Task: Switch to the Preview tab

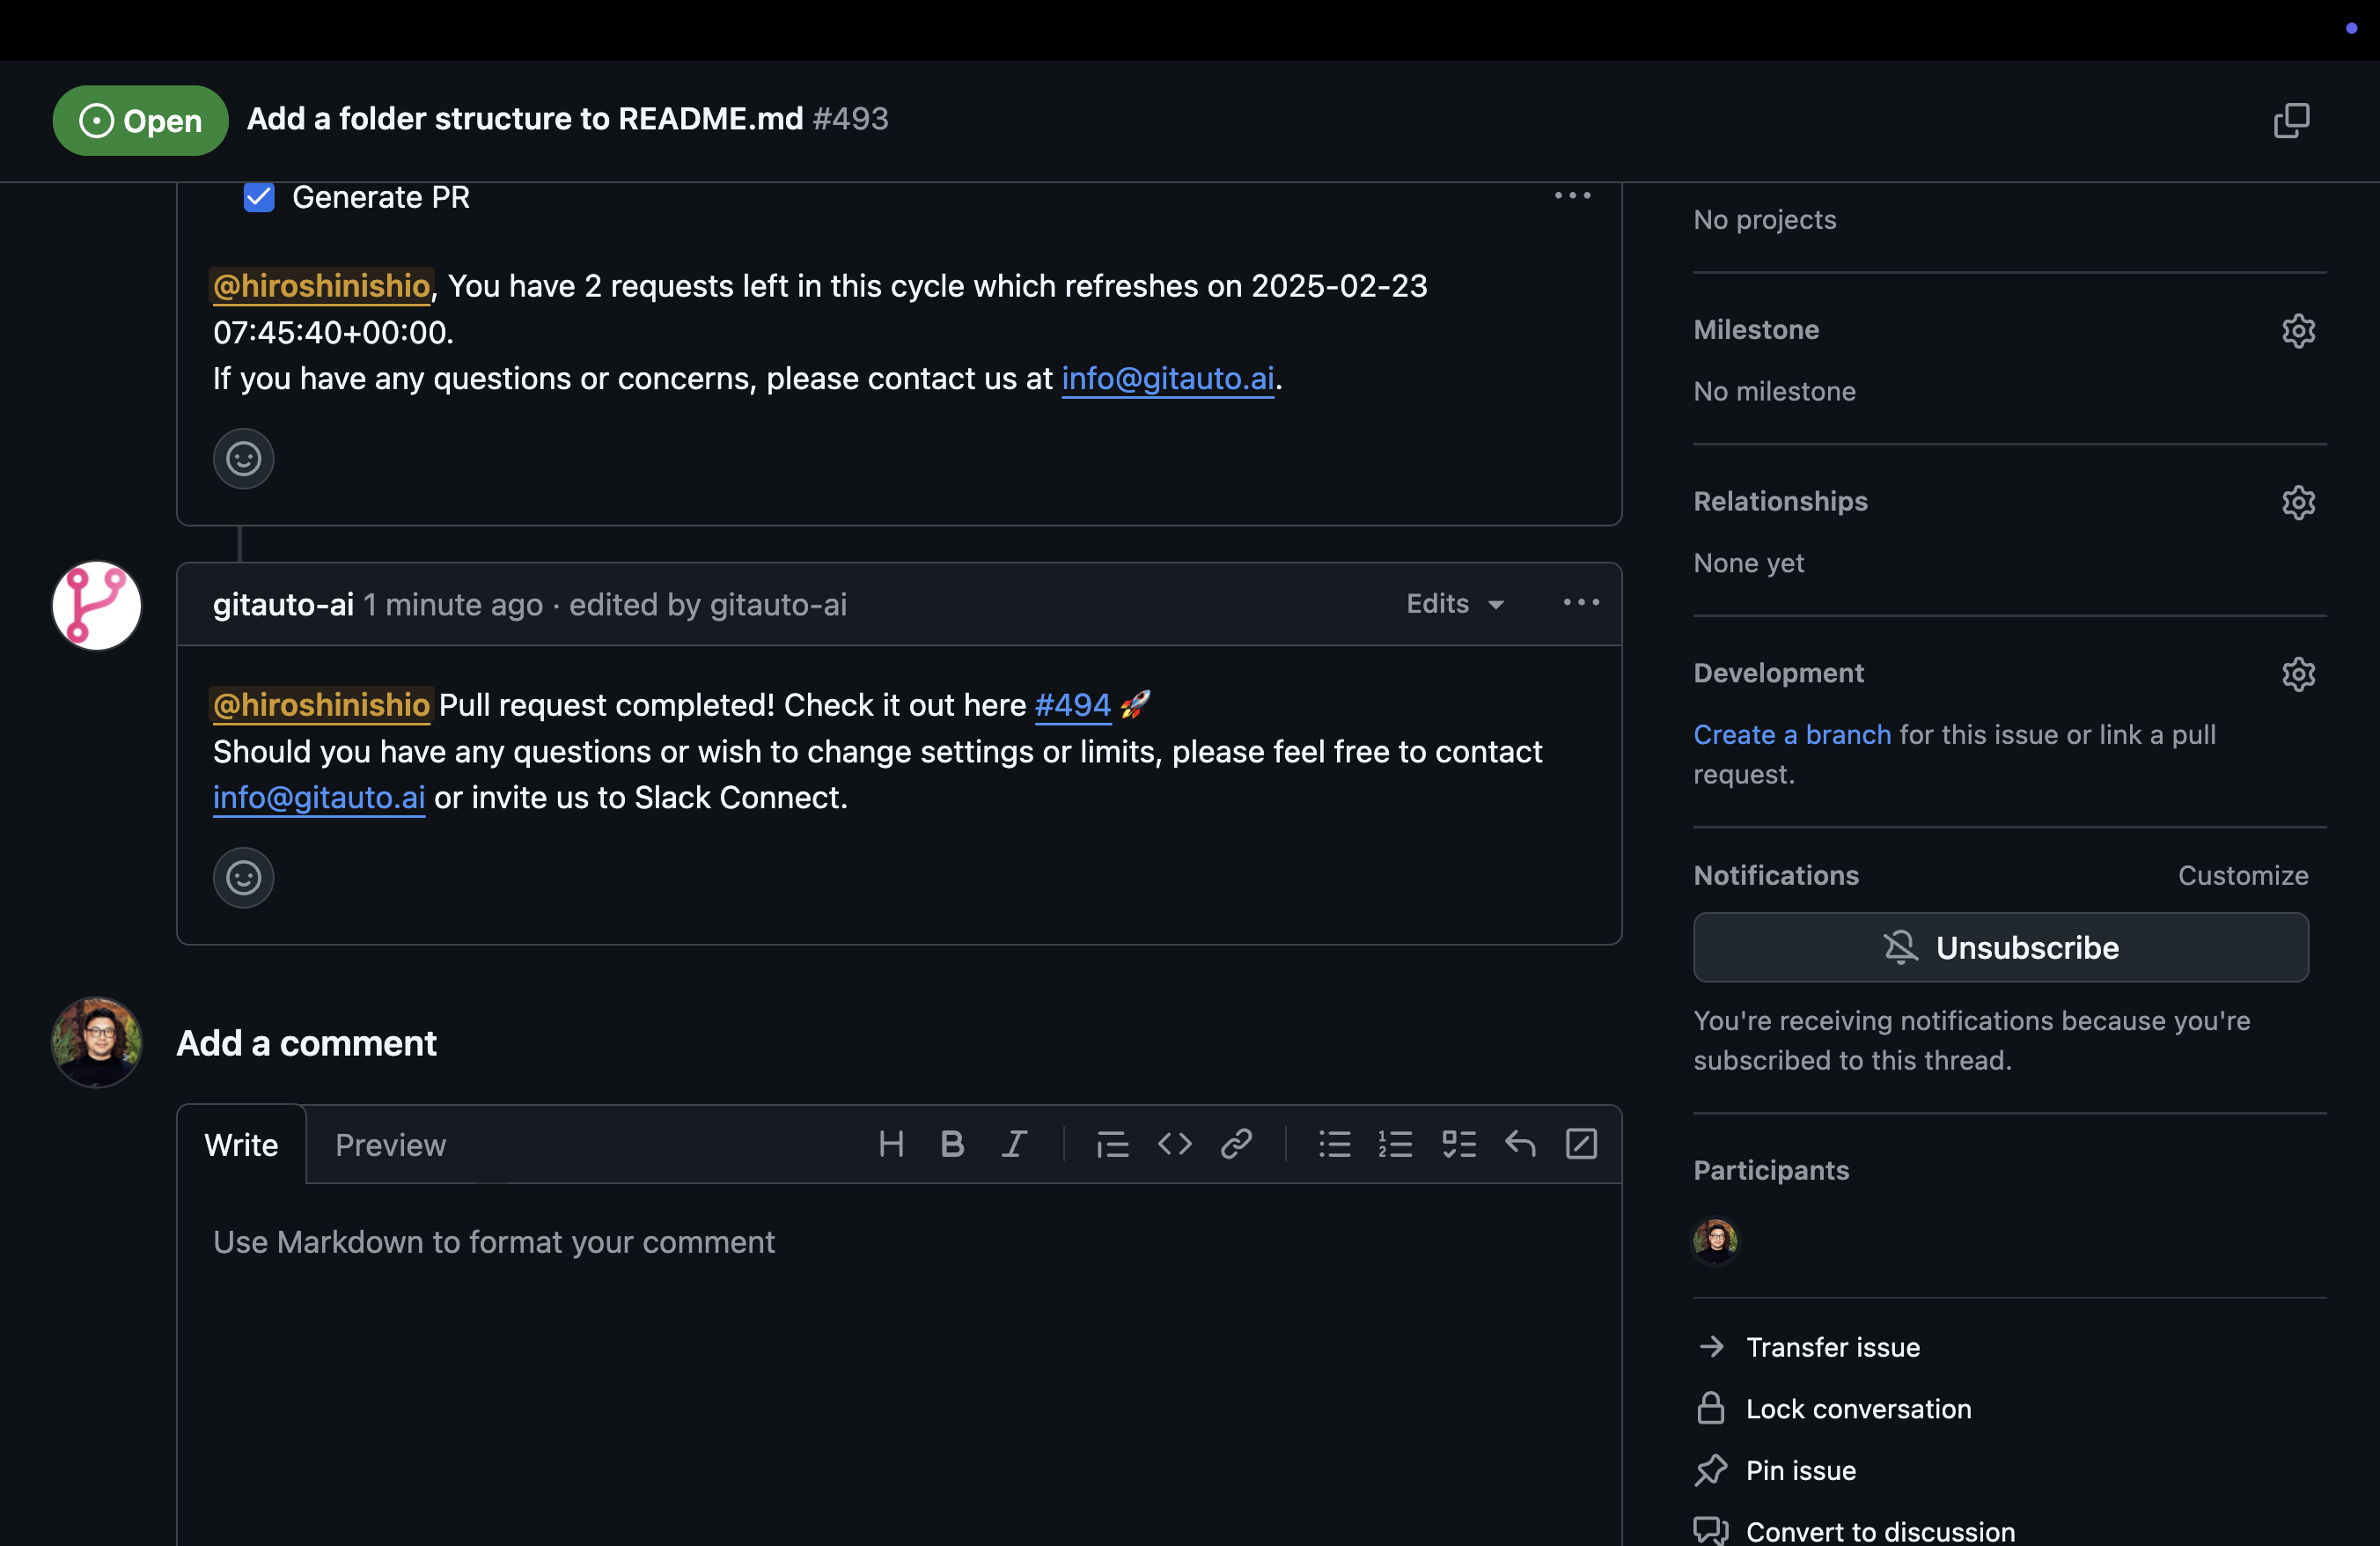Action: click(388, 1144)
